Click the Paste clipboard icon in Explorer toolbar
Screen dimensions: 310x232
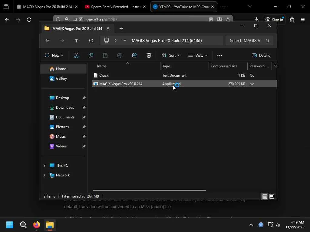click(105, 56)
